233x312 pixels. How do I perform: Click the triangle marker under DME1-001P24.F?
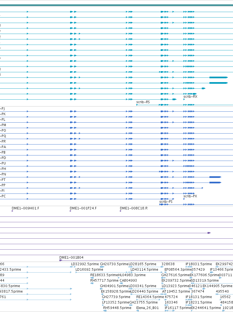point(70,211)
